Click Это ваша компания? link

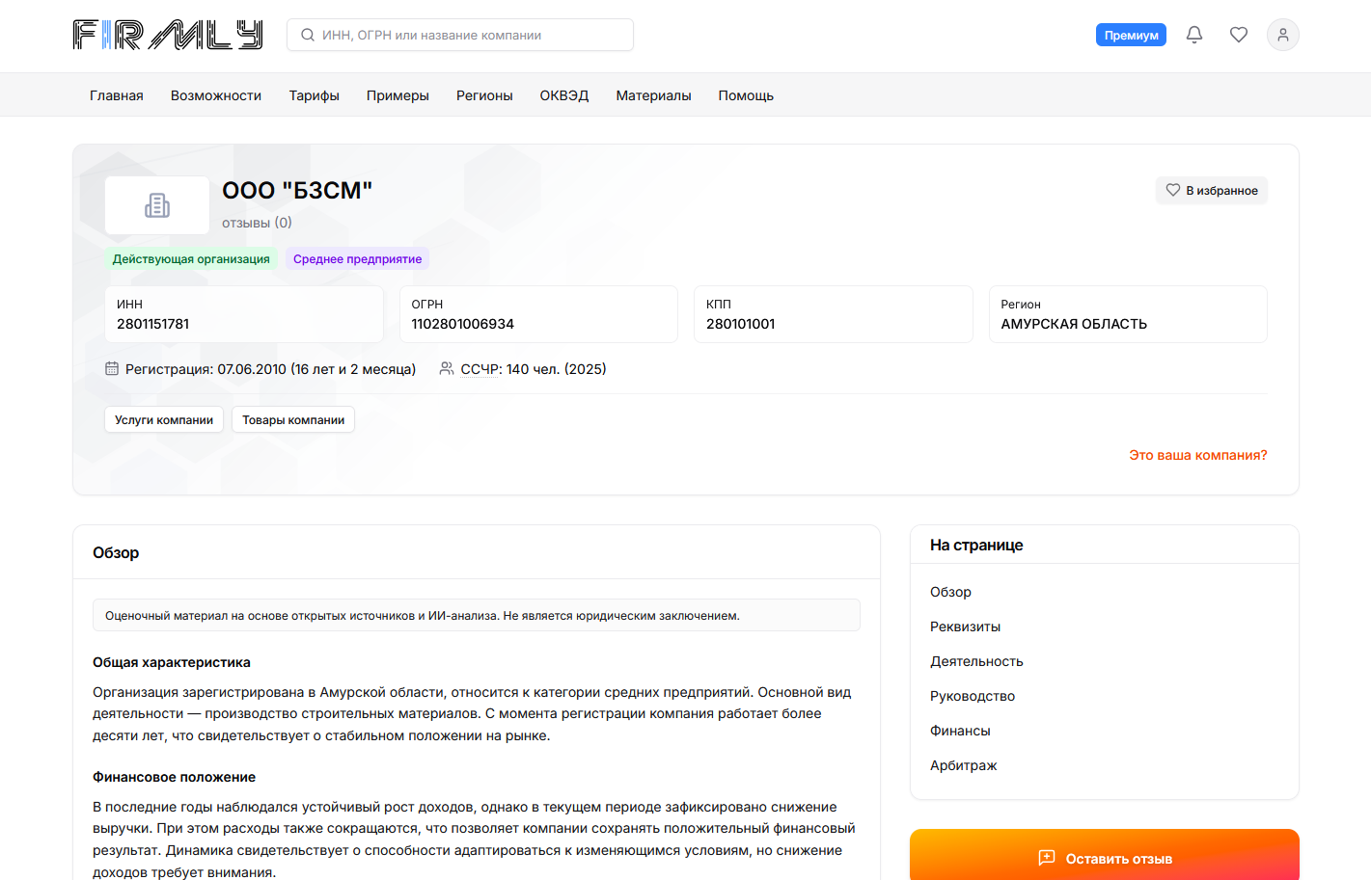point(1198,455)
